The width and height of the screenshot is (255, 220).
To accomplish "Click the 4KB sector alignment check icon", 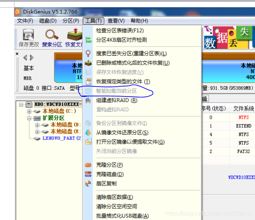I will [88, 40].
